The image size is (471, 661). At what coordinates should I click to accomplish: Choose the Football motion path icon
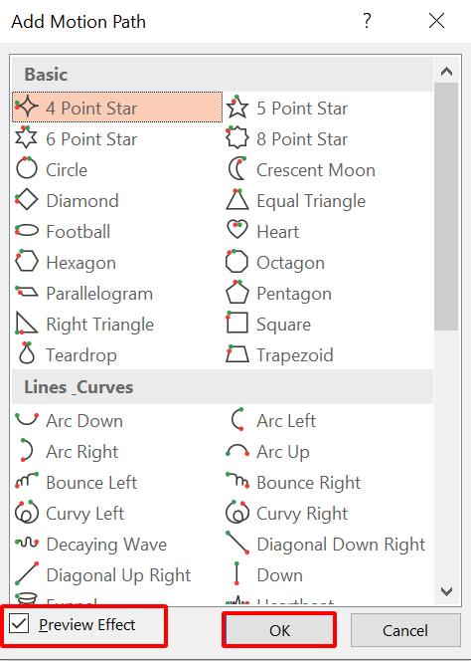tap(27, 231)
